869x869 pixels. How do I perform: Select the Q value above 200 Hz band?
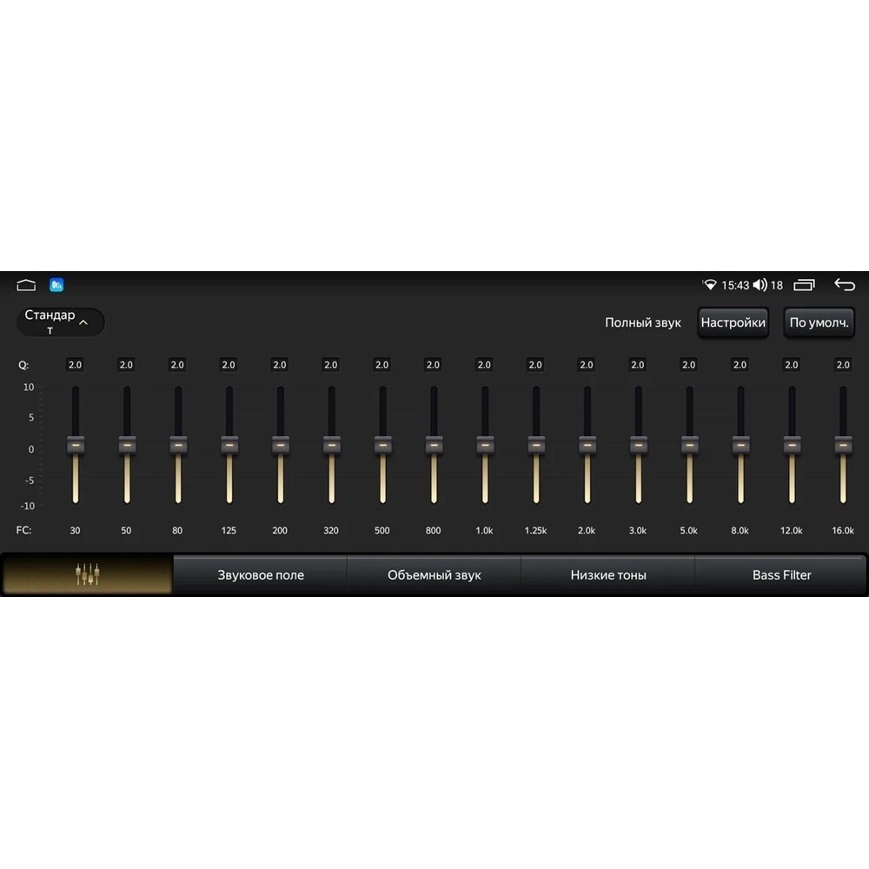pyautogui.click(x=280, y=365)
